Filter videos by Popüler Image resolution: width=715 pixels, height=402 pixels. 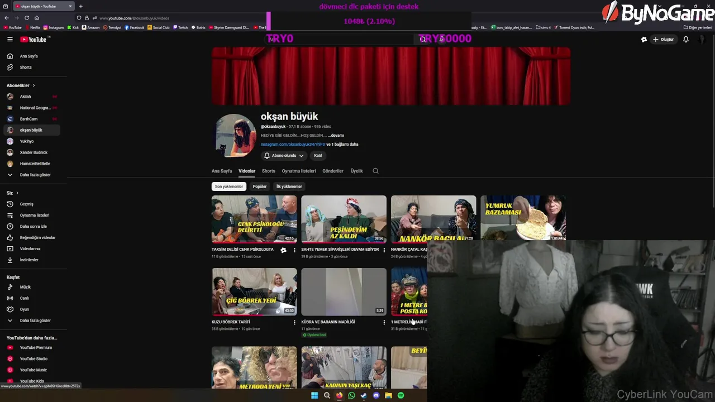(260, 186)
